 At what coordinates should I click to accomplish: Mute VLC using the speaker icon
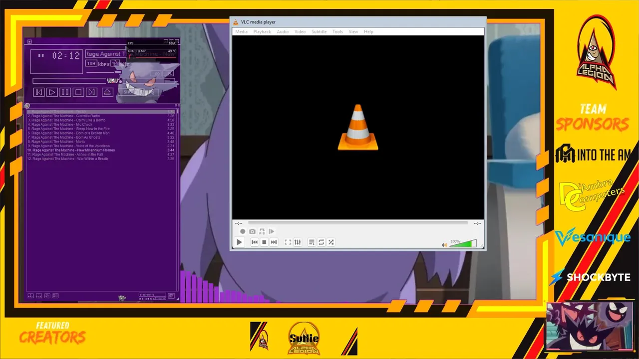tap(444, 245)
